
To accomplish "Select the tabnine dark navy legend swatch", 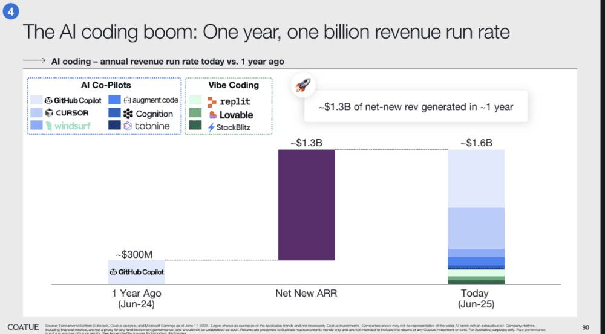I will click(114, 125).
